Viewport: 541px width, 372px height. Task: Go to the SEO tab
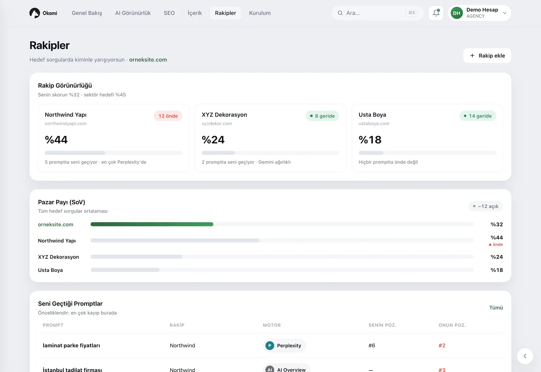[x=169, y=13]
